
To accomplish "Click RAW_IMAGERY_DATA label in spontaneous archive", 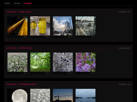I will pos(125,84).
